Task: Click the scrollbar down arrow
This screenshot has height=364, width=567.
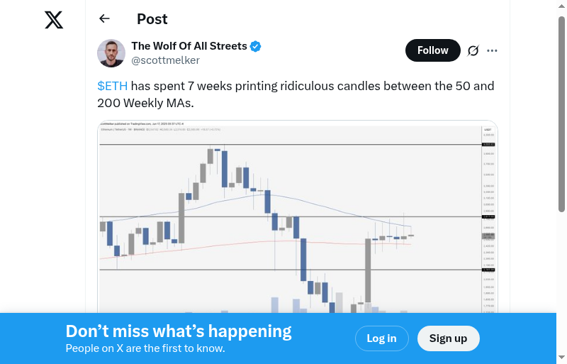Action: 561,358
